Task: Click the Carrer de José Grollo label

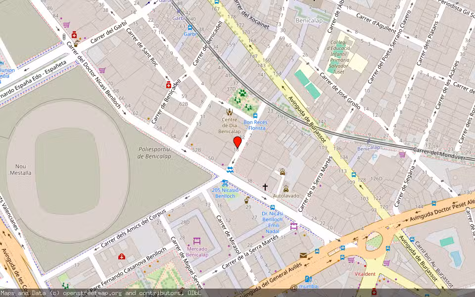Action: (x=340, y=91)
